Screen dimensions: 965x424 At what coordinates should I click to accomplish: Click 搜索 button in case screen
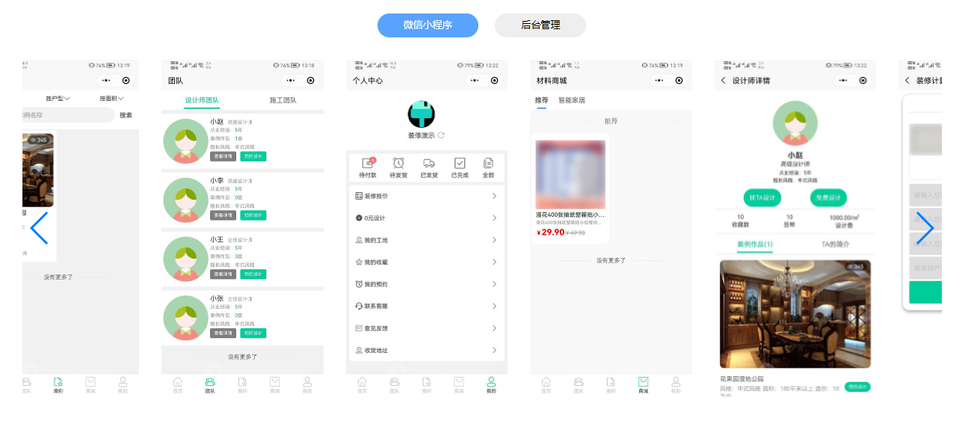coord(126,115)
